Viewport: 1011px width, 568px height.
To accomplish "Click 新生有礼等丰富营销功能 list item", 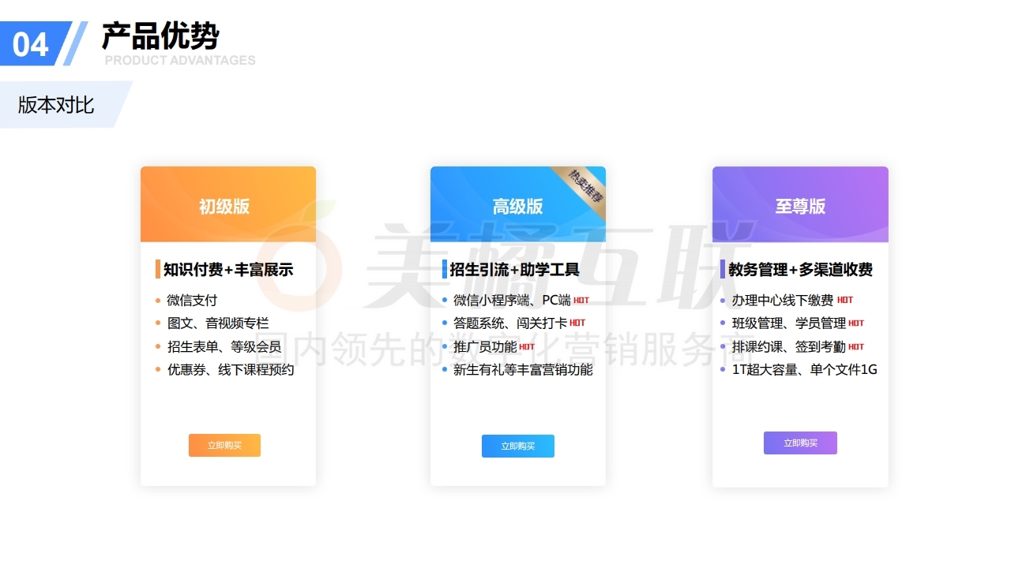I will tap(523, 369).
